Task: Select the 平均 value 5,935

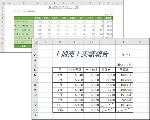Action: 91,110
